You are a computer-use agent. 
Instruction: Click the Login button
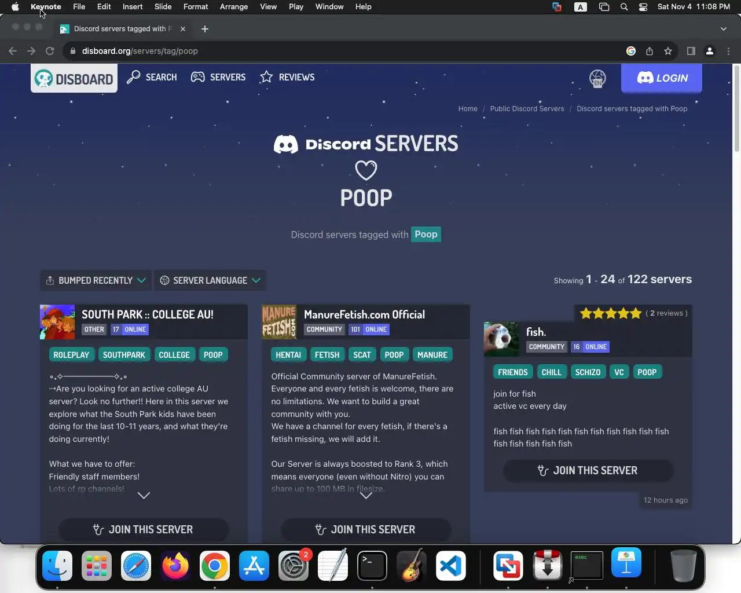click(662, 78)
